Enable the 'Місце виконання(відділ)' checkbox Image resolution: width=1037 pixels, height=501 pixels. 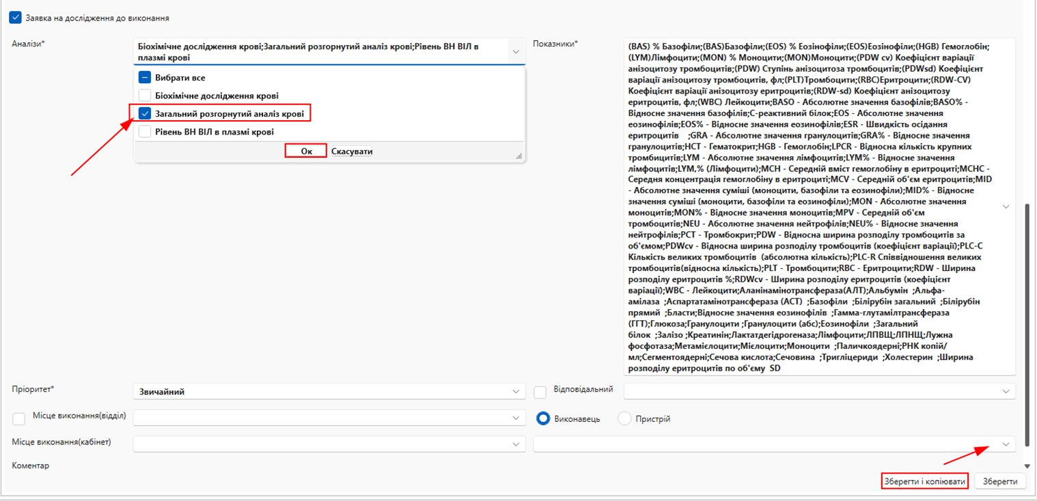point(19,418)
